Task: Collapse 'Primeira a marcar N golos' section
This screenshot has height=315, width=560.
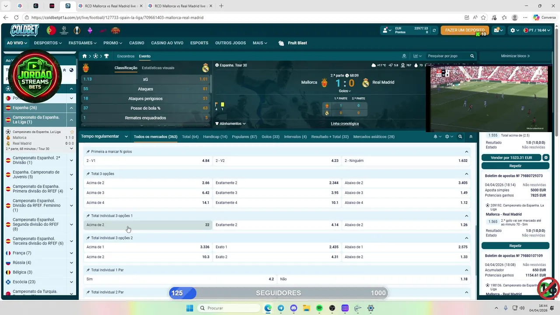Action: 466,151
